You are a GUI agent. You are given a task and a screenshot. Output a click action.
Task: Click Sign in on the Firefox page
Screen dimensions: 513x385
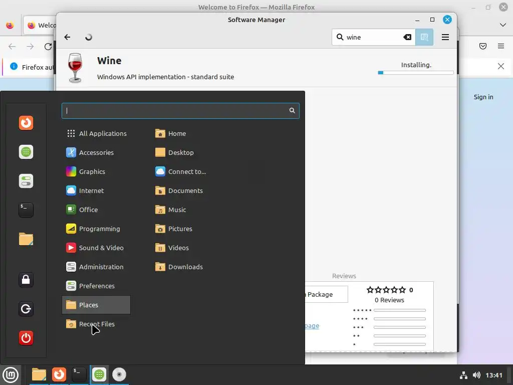(x=483, y=97)
